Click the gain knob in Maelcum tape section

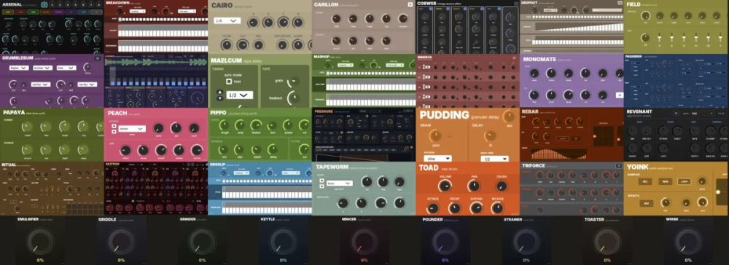[x=293, y=82]
